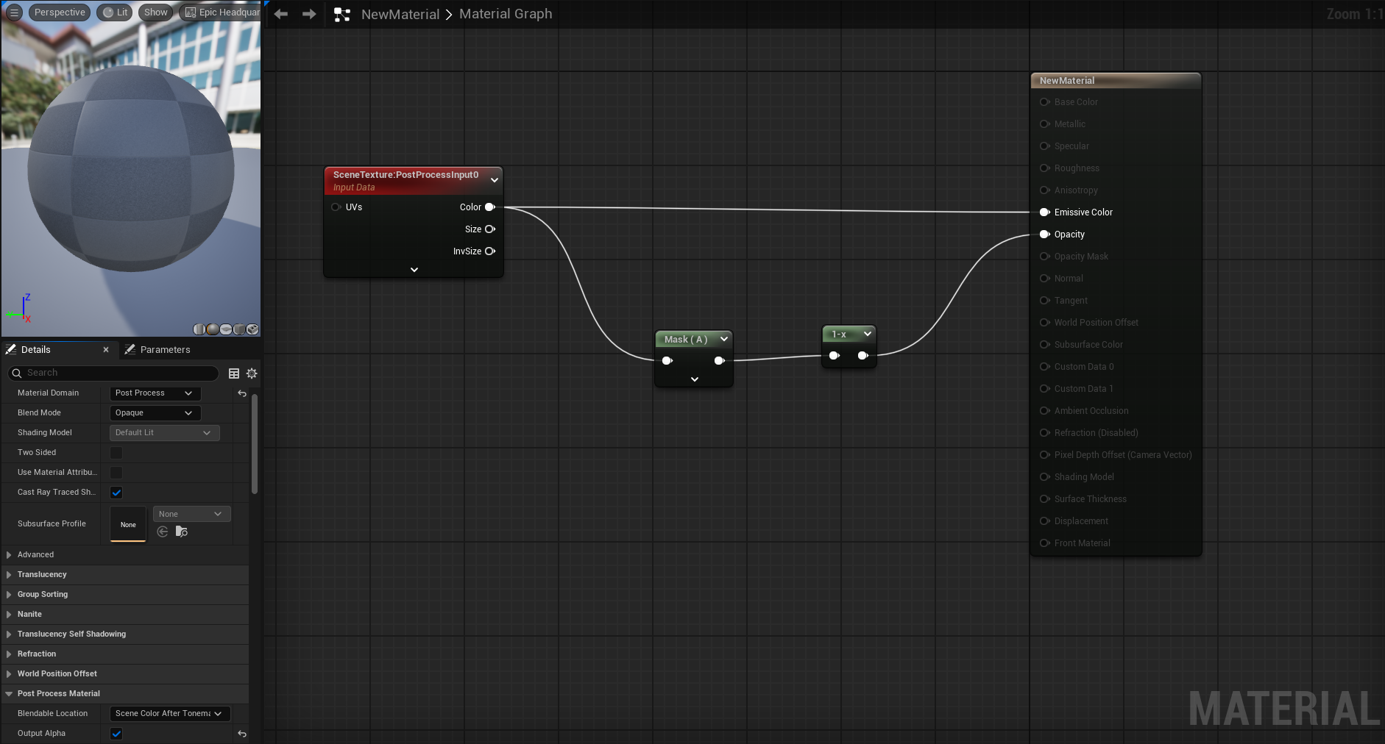Open the Show viewport menu

pyautogui.click(x=155, y=12)
